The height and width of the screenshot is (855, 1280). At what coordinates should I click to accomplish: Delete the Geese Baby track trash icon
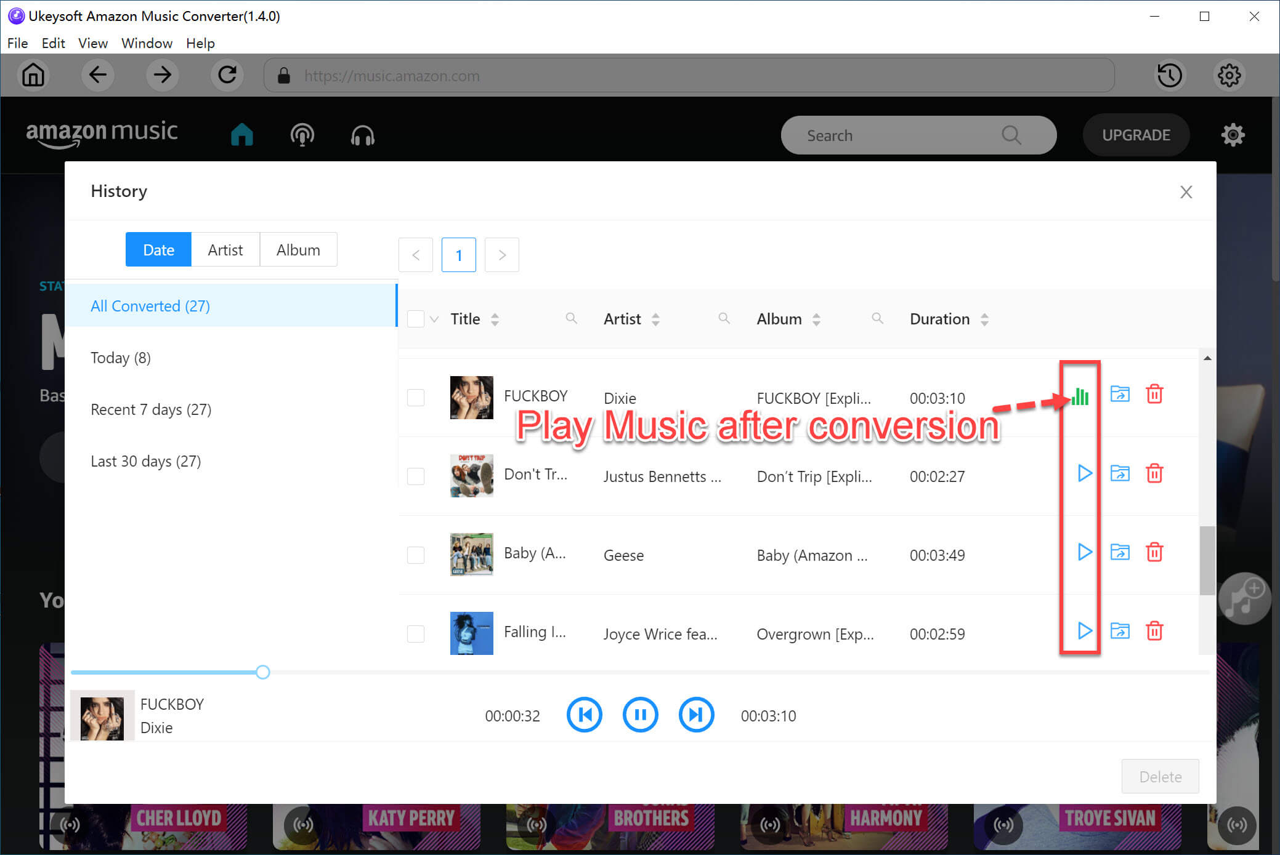pos(1154,552)
